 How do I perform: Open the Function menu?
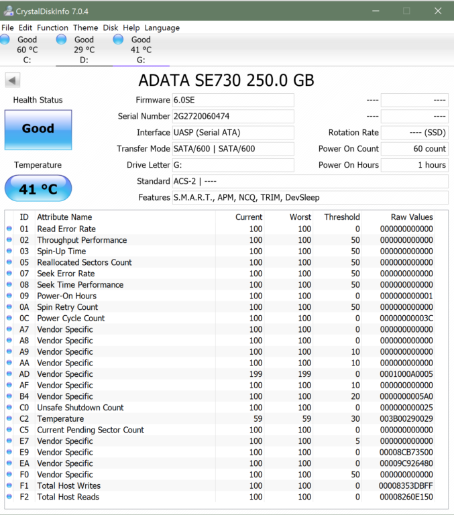point(52,28)
